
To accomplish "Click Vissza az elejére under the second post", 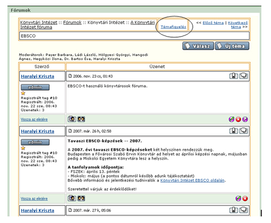I will click(34, 199).
